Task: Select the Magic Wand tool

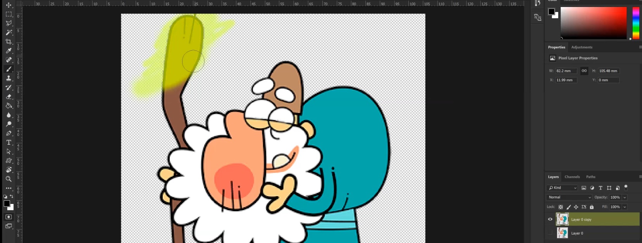Action: (9, 33)
